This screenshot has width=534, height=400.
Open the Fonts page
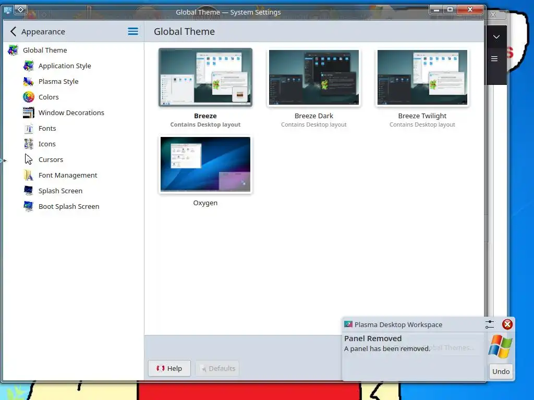[x=47, y=128]
